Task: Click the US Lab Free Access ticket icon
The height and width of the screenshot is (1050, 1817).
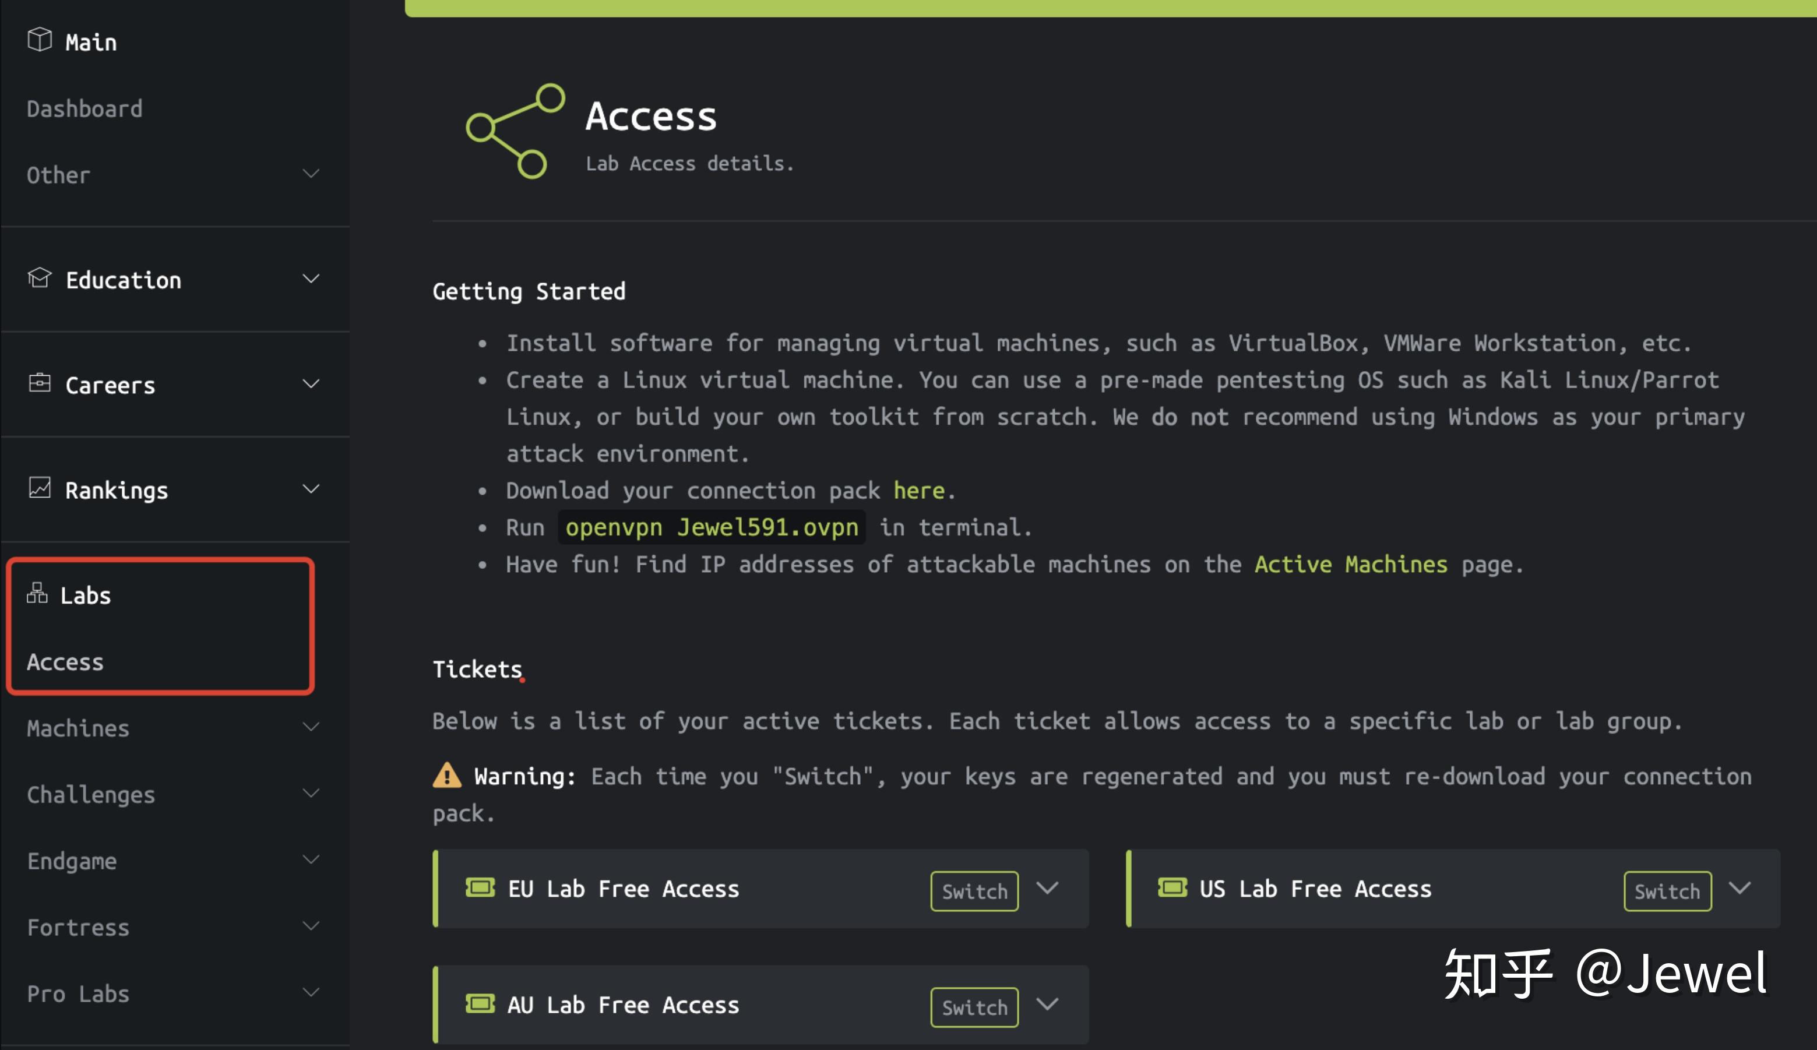Action: (x=1174, y=888)
